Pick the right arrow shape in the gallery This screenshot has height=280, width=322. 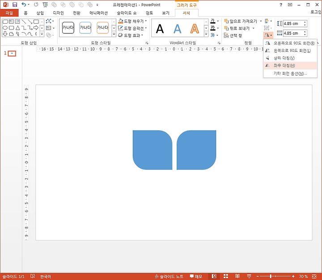point(36,28)
